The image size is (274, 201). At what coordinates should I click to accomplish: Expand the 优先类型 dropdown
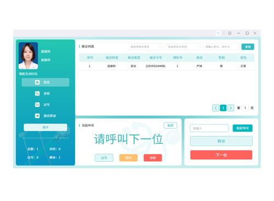(184, 47)
